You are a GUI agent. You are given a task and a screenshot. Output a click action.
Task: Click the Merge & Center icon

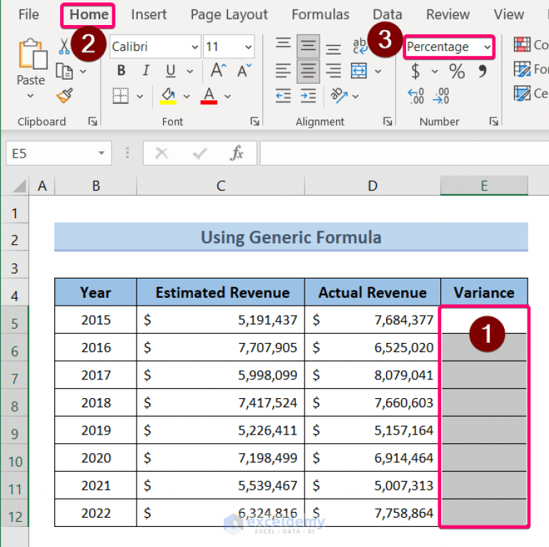pyautogui.click(x=359, y=71)
